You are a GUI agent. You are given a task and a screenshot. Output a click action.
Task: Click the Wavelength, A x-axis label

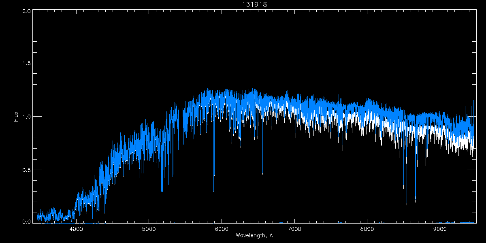(254, 235)
